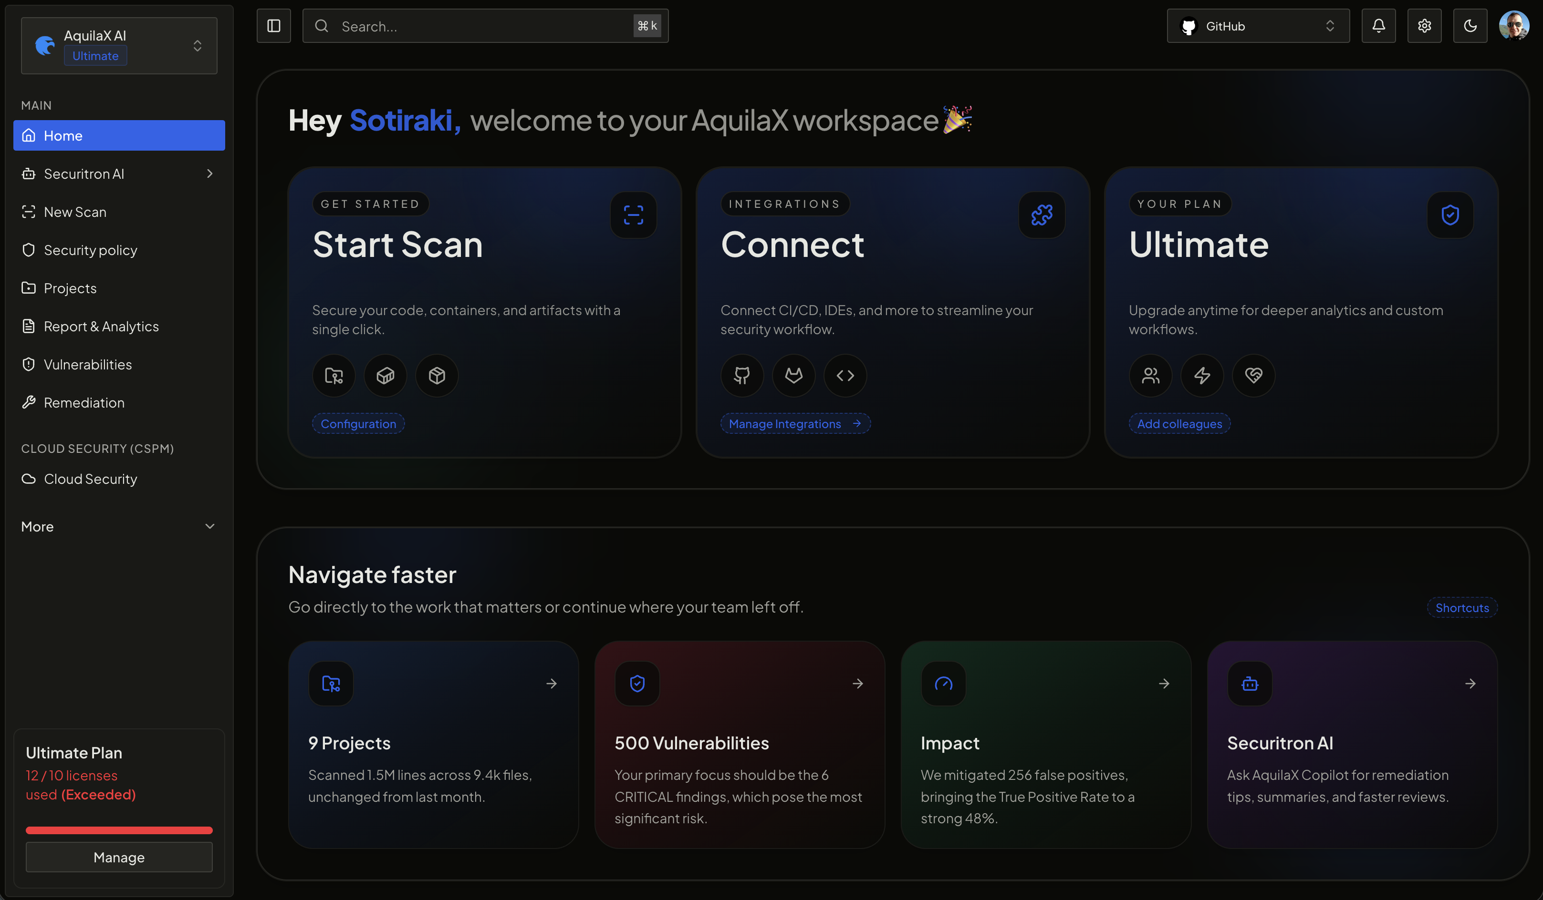Click the YOUR PLAN label
The height and width of the screenshot is (900, 1543).
click(1179, 204)
